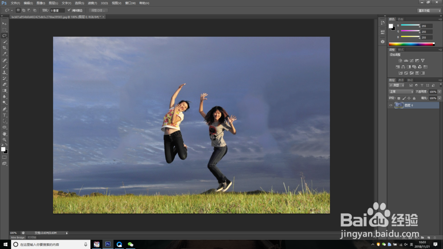This screenshot has height=249, width=443.
Task: Select the Rectangular Marquee tool
Action: [4, 30]
